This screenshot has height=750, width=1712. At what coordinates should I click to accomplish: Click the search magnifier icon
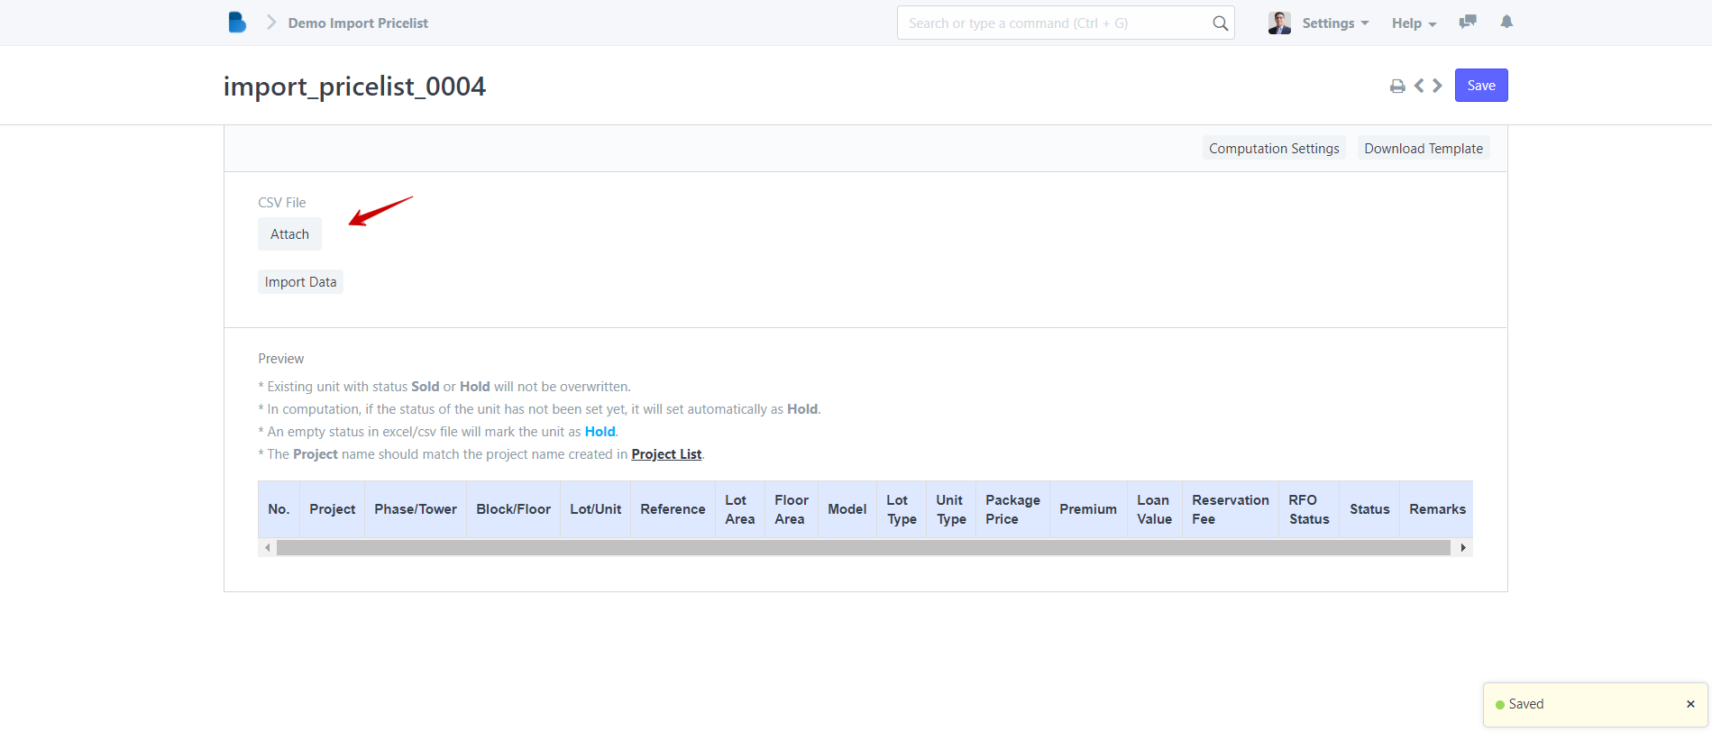(x=1220, y=23)
